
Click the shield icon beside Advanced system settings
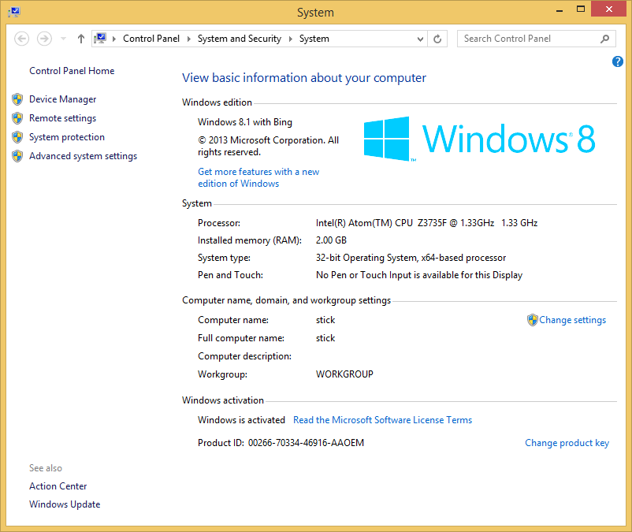[17, 156]
